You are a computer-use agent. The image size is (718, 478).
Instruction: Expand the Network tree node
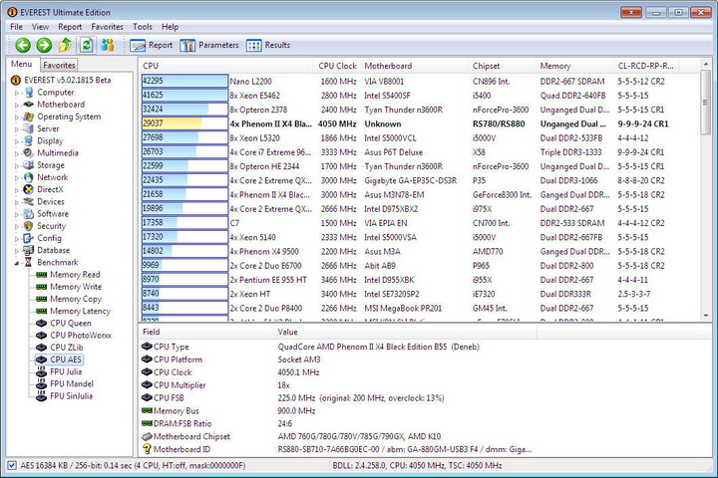[17, 178]
